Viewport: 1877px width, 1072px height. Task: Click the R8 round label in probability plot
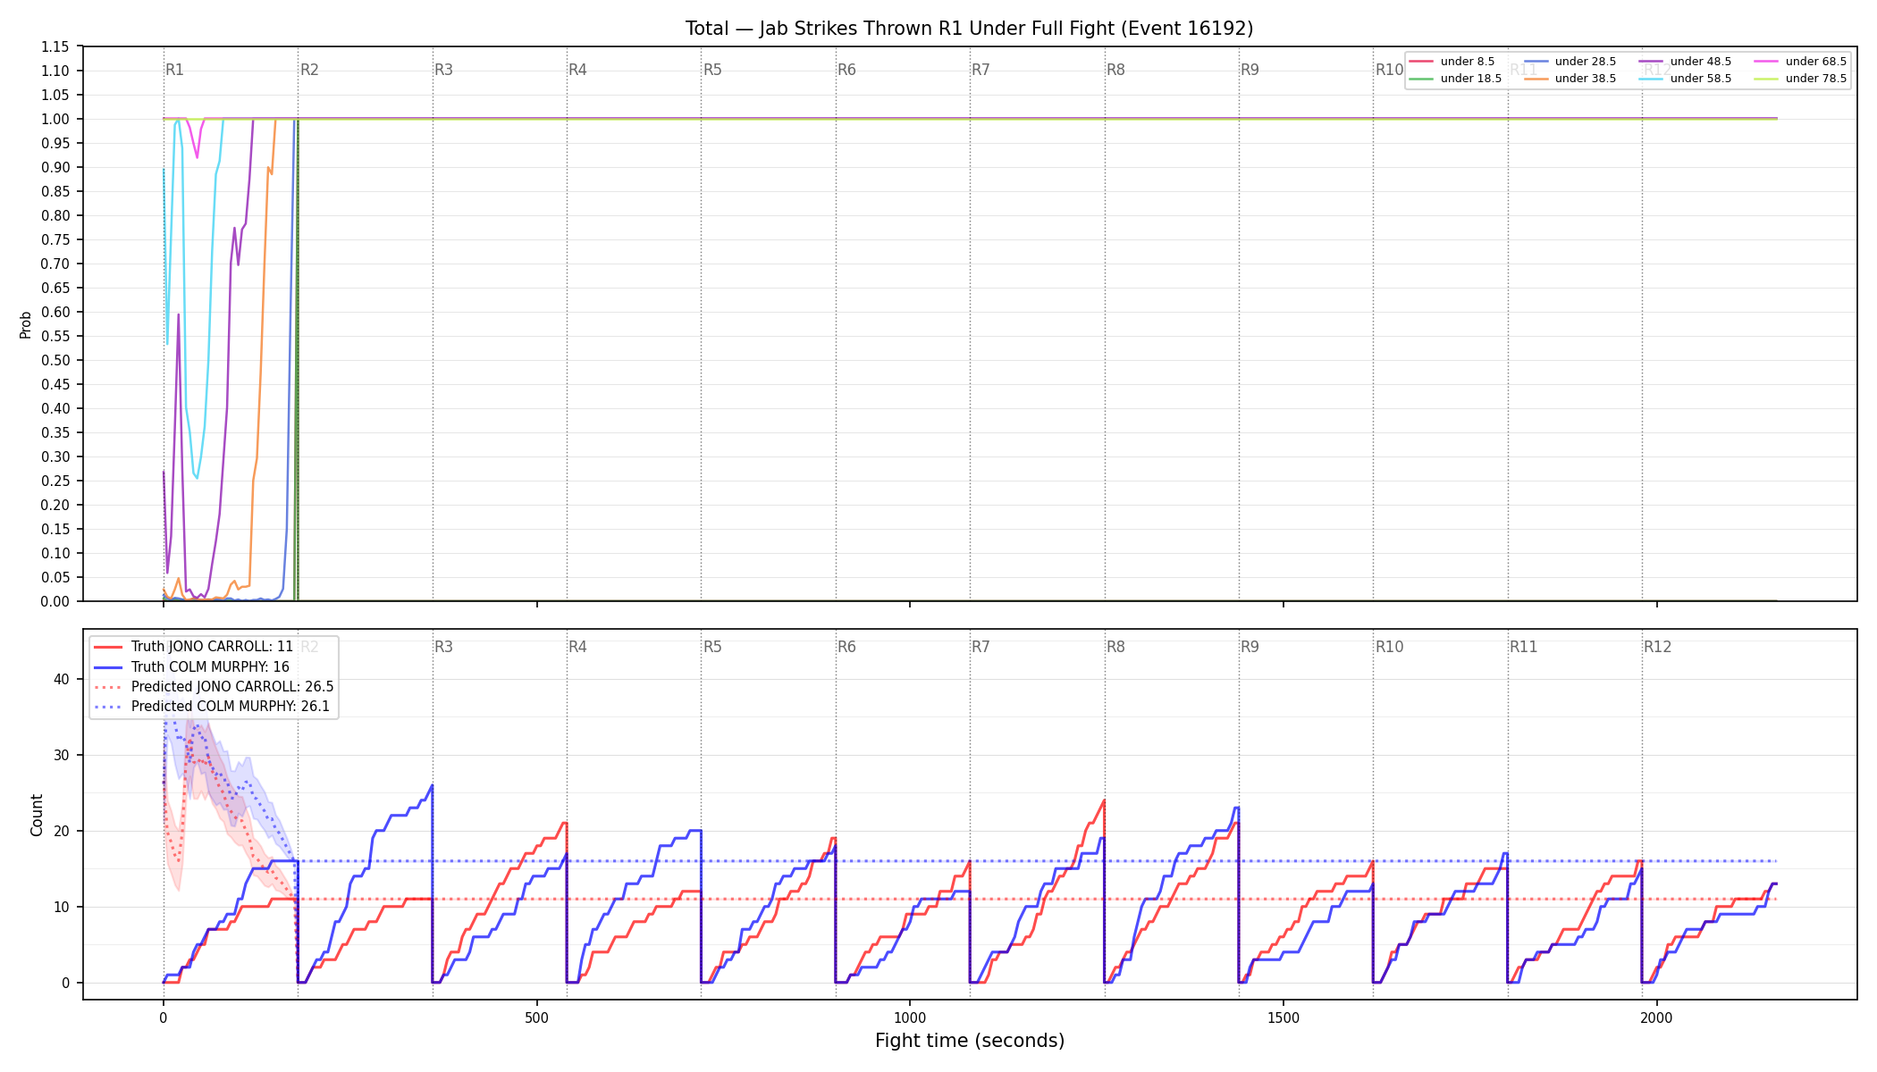(x=1115, y=70)
